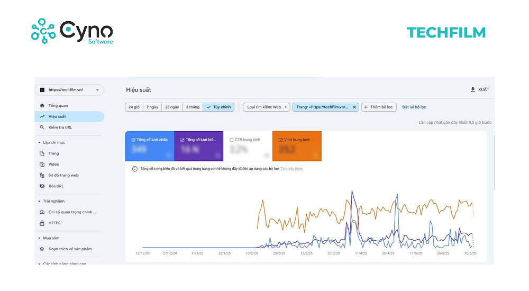This screenshot has width=529, height=291.
Task: Collapse the Trải nghiệm section
Action: (x=40, y=201)
